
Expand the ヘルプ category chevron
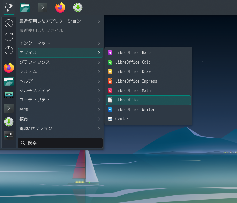(99, 81)
